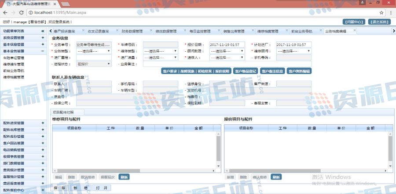The width and height of the screenshot is (396, 194).
Task: Open the Chrome three-dot menu
Action: (389, 13)
